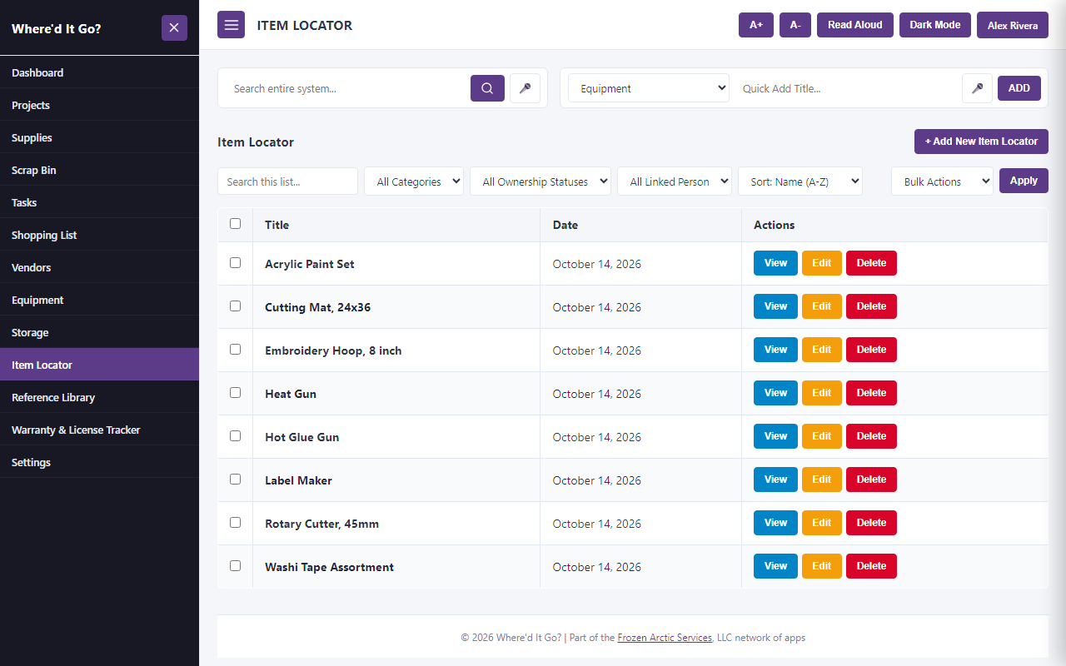Open the All Linked Person dropdown
The width and height of the screenshot is (1066, 666).
pyautogui.click(x=675, y=181)
